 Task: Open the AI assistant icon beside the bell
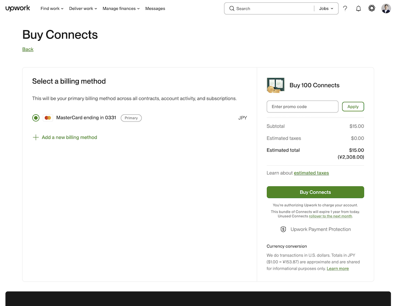pos(372,8)
